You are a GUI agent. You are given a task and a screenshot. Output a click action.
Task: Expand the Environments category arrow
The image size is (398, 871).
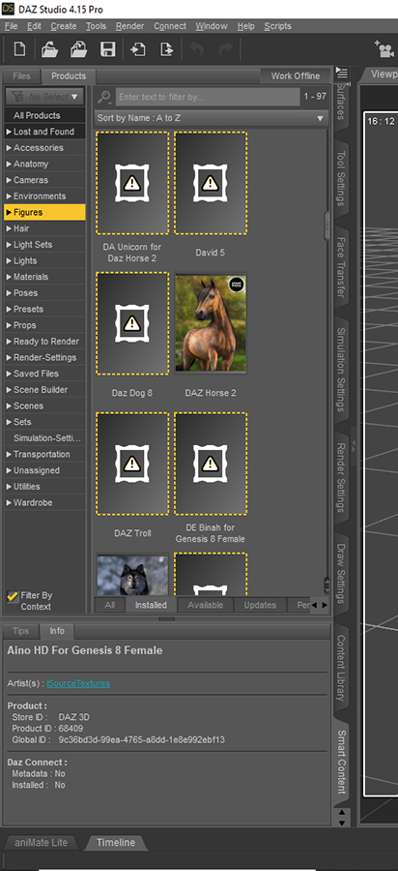pos(9,196)
